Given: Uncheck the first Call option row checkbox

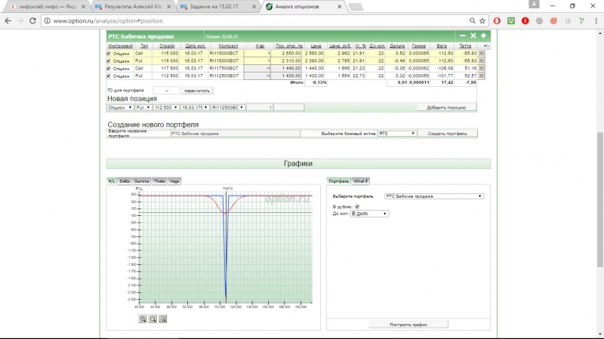Looking at the screenshot, I should [x=109, y=54].
